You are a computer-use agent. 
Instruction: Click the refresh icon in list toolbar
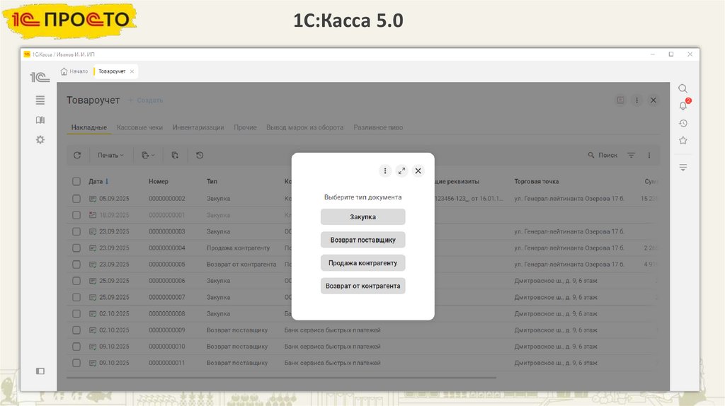77,155
